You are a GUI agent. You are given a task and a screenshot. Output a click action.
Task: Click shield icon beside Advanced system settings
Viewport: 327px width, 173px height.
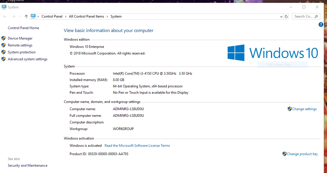[x=3, y=59]
